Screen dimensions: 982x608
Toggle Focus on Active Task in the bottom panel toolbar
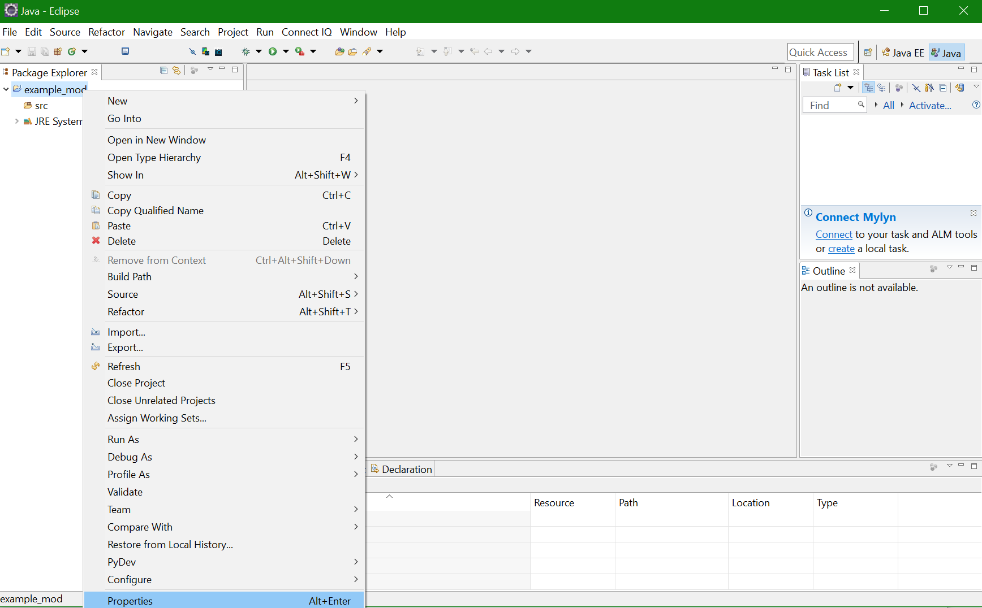click(933, 467)
